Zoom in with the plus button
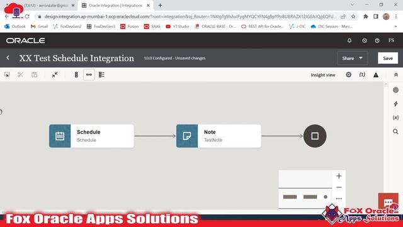The height and width of the screenshot is (227, 403). tap(339, 176)
